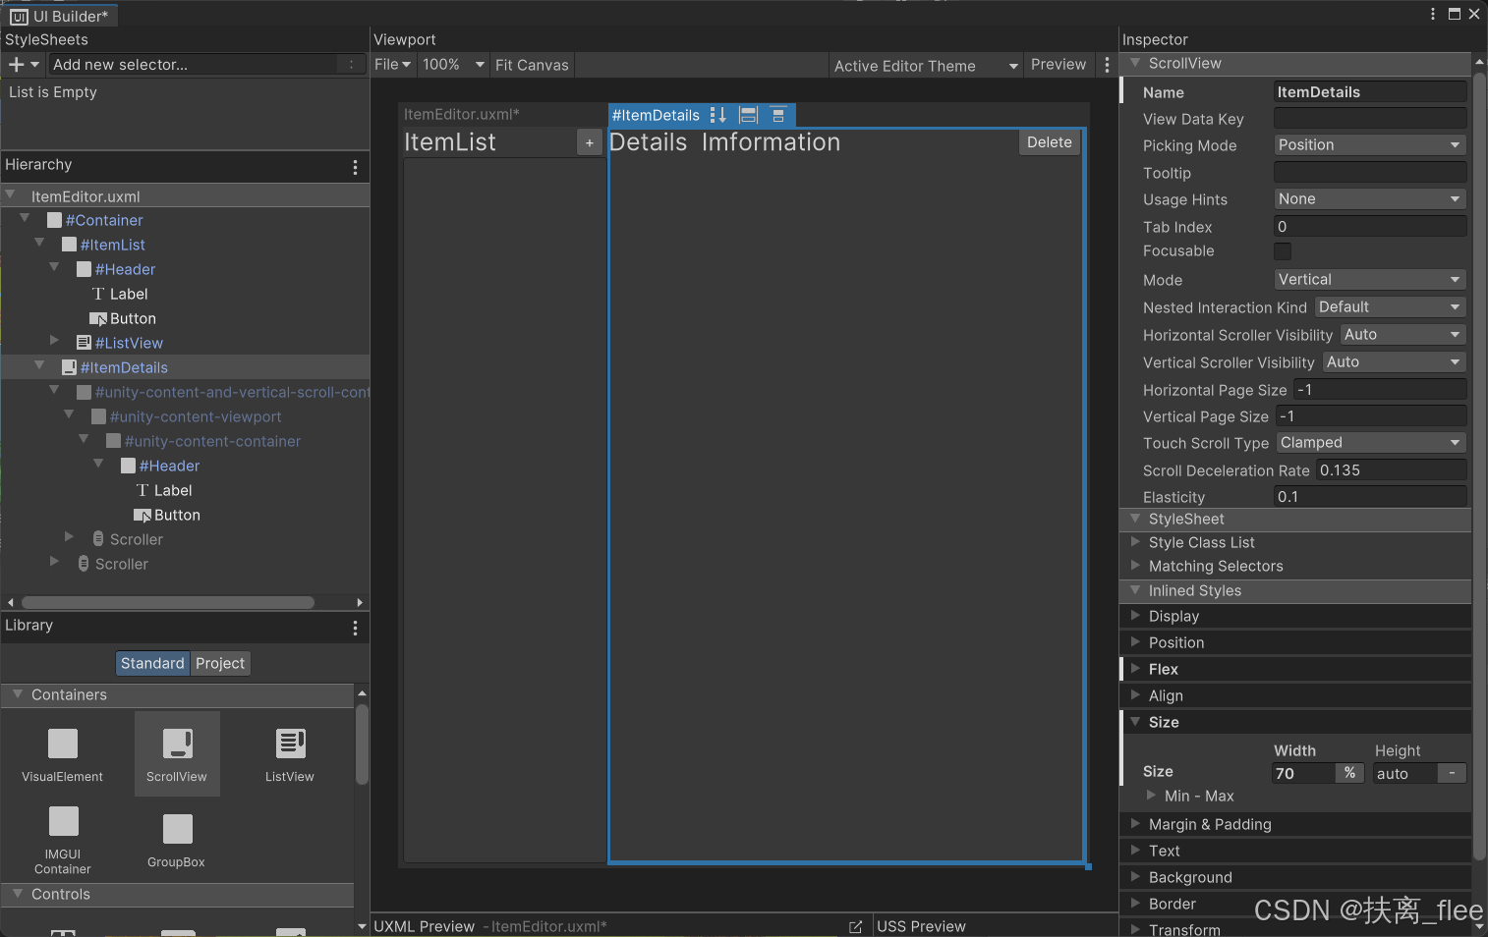Open the 100% zoom dropdown
The image size is (1488, 937).
click(453, 65)
